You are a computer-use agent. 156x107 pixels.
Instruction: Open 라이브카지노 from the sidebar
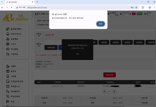pos(16,34)
